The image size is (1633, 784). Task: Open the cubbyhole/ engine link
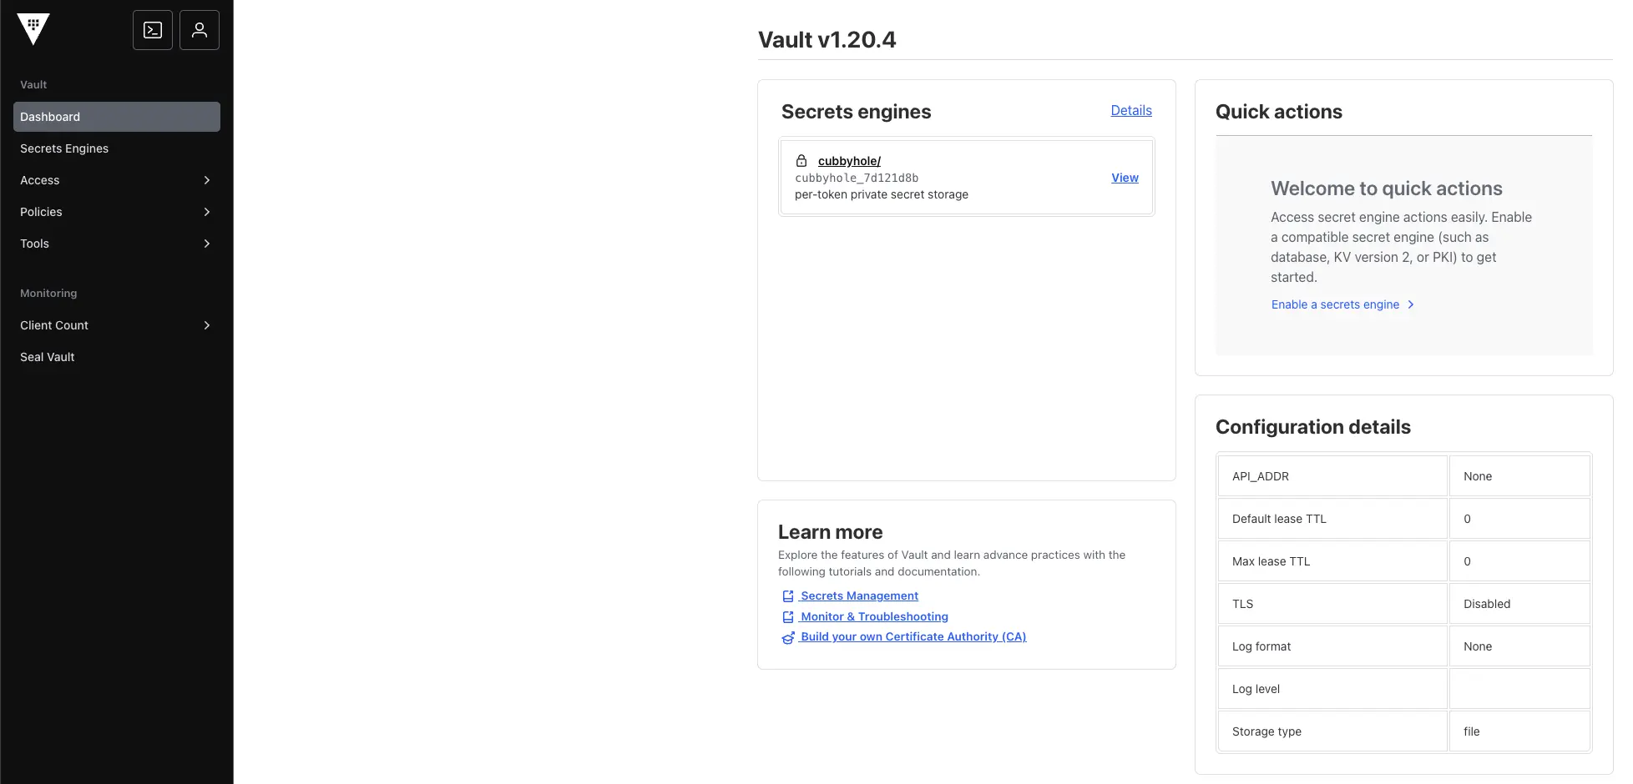[x=849, y=161]
